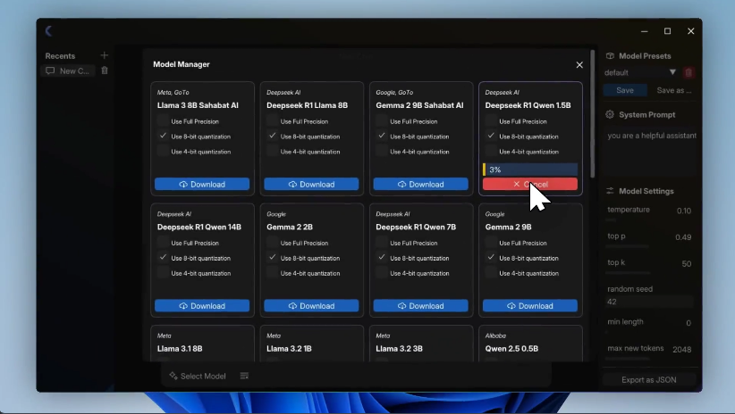Add a new chat with the Recents plus icon
Image resolution: width=735 pixels, height=414 pixels.
click(x=104, y=55)
